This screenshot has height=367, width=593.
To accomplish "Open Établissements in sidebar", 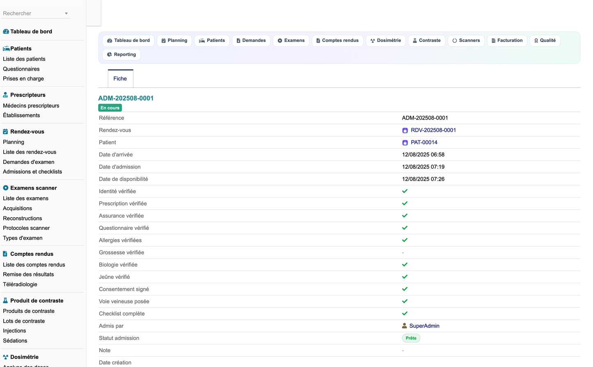I will [x=21, y=115].
